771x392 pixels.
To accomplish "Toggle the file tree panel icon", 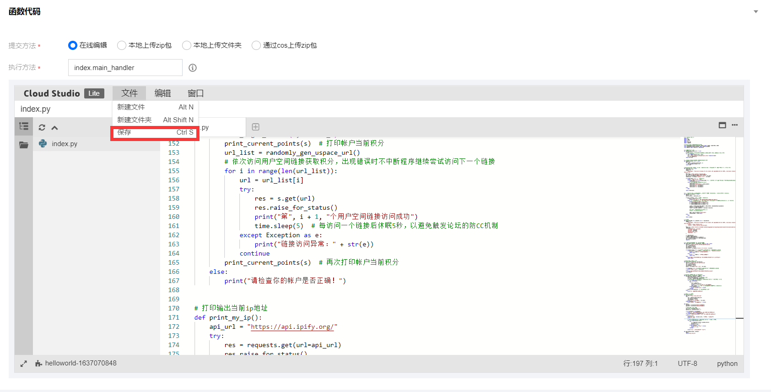I will (x=24, y=126).
